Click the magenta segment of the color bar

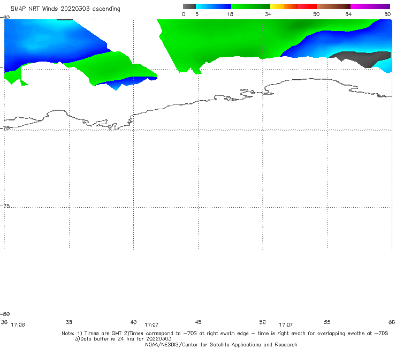(370, 6)
